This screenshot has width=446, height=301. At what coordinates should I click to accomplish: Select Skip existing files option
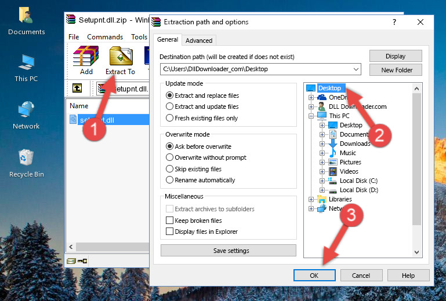tap(169, 168)
